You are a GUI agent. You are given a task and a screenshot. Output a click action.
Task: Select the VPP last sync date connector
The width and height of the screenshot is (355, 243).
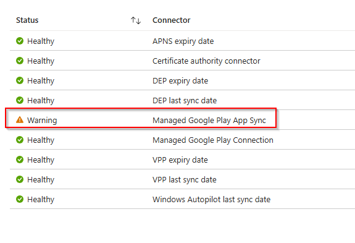(185, 179)
